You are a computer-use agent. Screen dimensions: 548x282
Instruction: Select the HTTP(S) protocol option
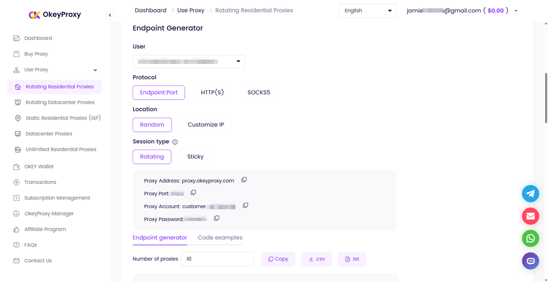coord(212,93)
